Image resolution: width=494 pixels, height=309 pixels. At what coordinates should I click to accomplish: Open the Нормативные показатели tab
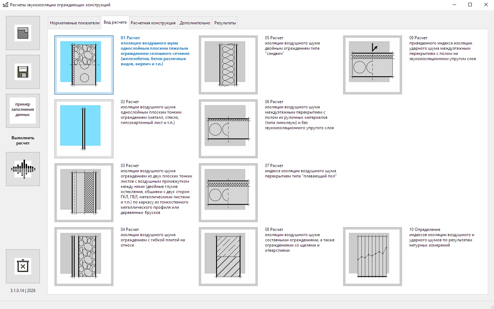[x=75, y=23]
